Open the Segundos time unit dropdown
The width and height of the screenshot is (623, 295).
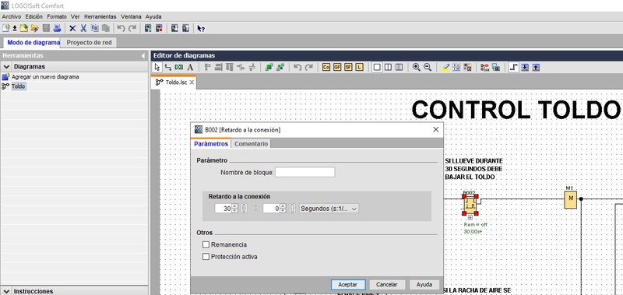click(x=329, y=208)
